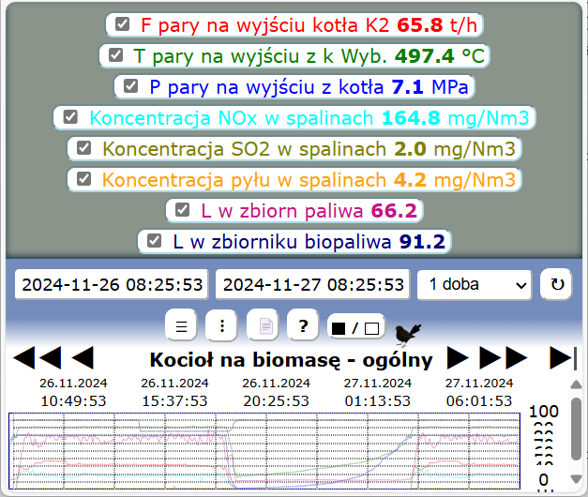The height and width of the screenshot is (497, 588).
Task: Rewind fast with the double left arrow
Action: pyautogui.click(x=37, y=357)
